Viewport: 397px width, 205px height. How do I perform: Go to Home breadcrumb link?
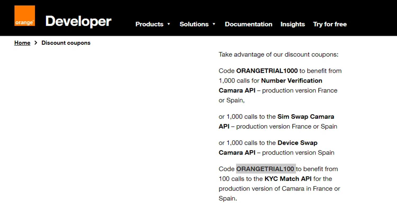click(x=22, y=43)
